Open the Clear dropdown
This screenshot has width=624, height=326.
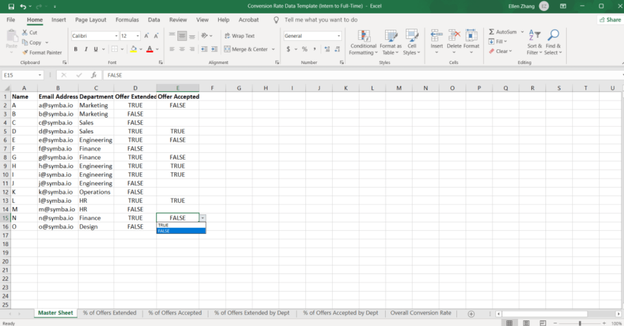click(x=500, y=51)
